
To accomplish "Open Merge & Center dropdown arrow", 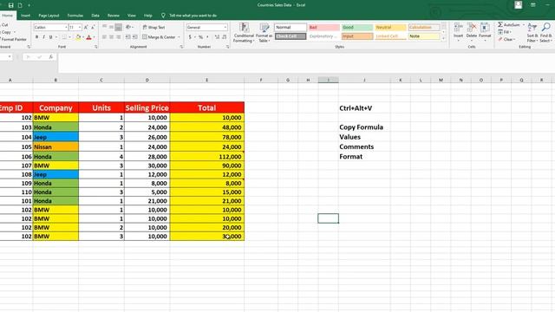I will 179,37.
